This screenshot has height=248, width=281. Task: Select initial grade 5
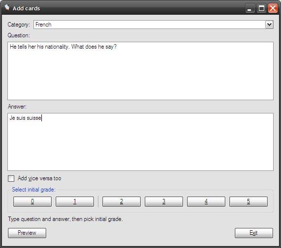249,201
